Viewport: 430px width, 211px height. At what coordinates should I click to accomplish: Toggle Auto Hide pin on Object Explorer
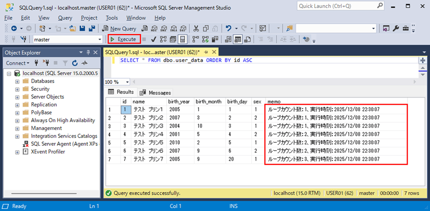(89, 52)
